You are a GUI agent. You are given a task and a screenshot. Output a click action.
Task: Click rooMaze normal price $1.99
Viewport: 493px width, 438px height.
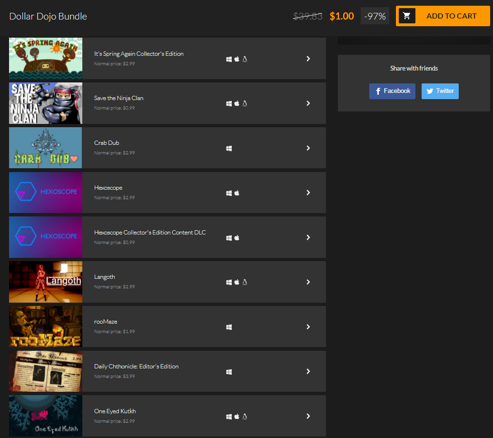(114, 332)
